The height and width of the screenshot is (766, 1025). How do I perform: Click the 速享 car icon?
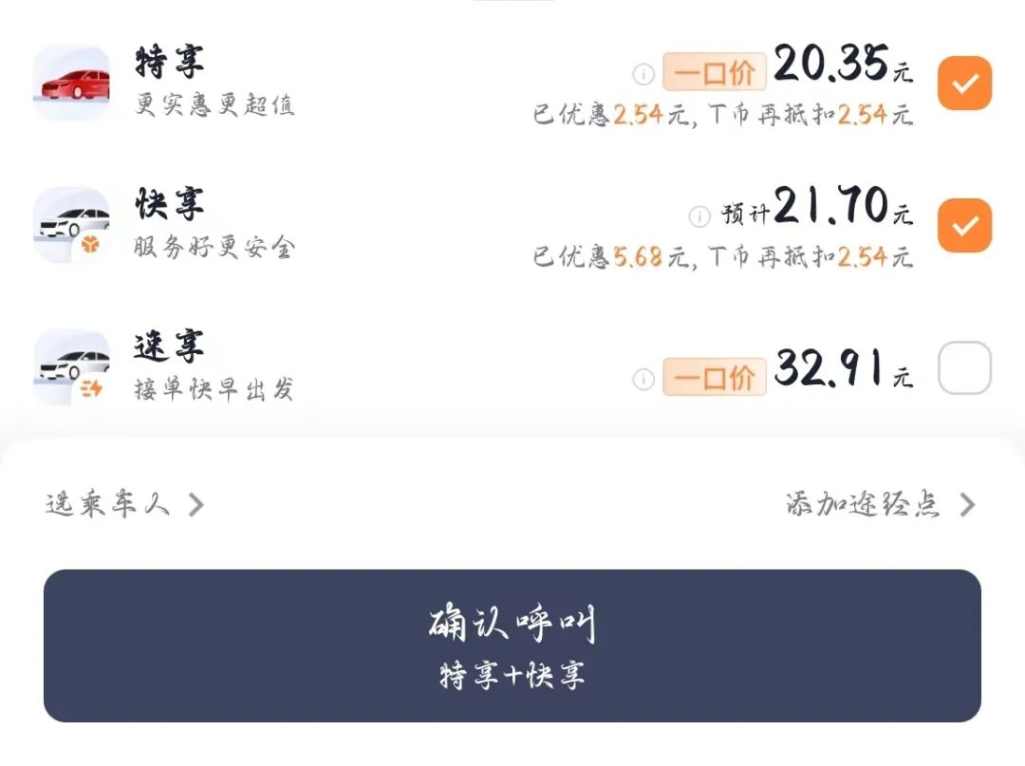click(x=72, y=367)
